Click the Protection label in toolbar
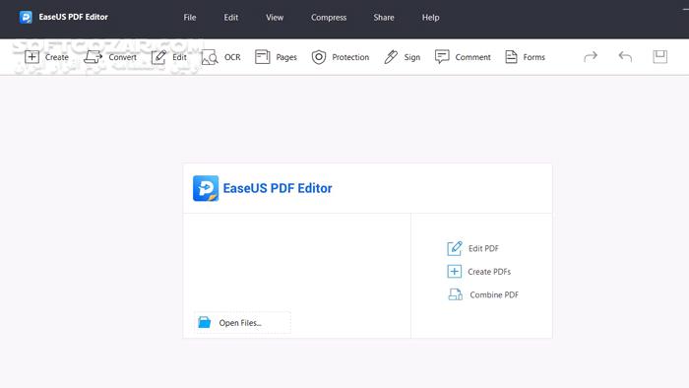This screenshot has height=388, width=689. [x=350, y=57]
